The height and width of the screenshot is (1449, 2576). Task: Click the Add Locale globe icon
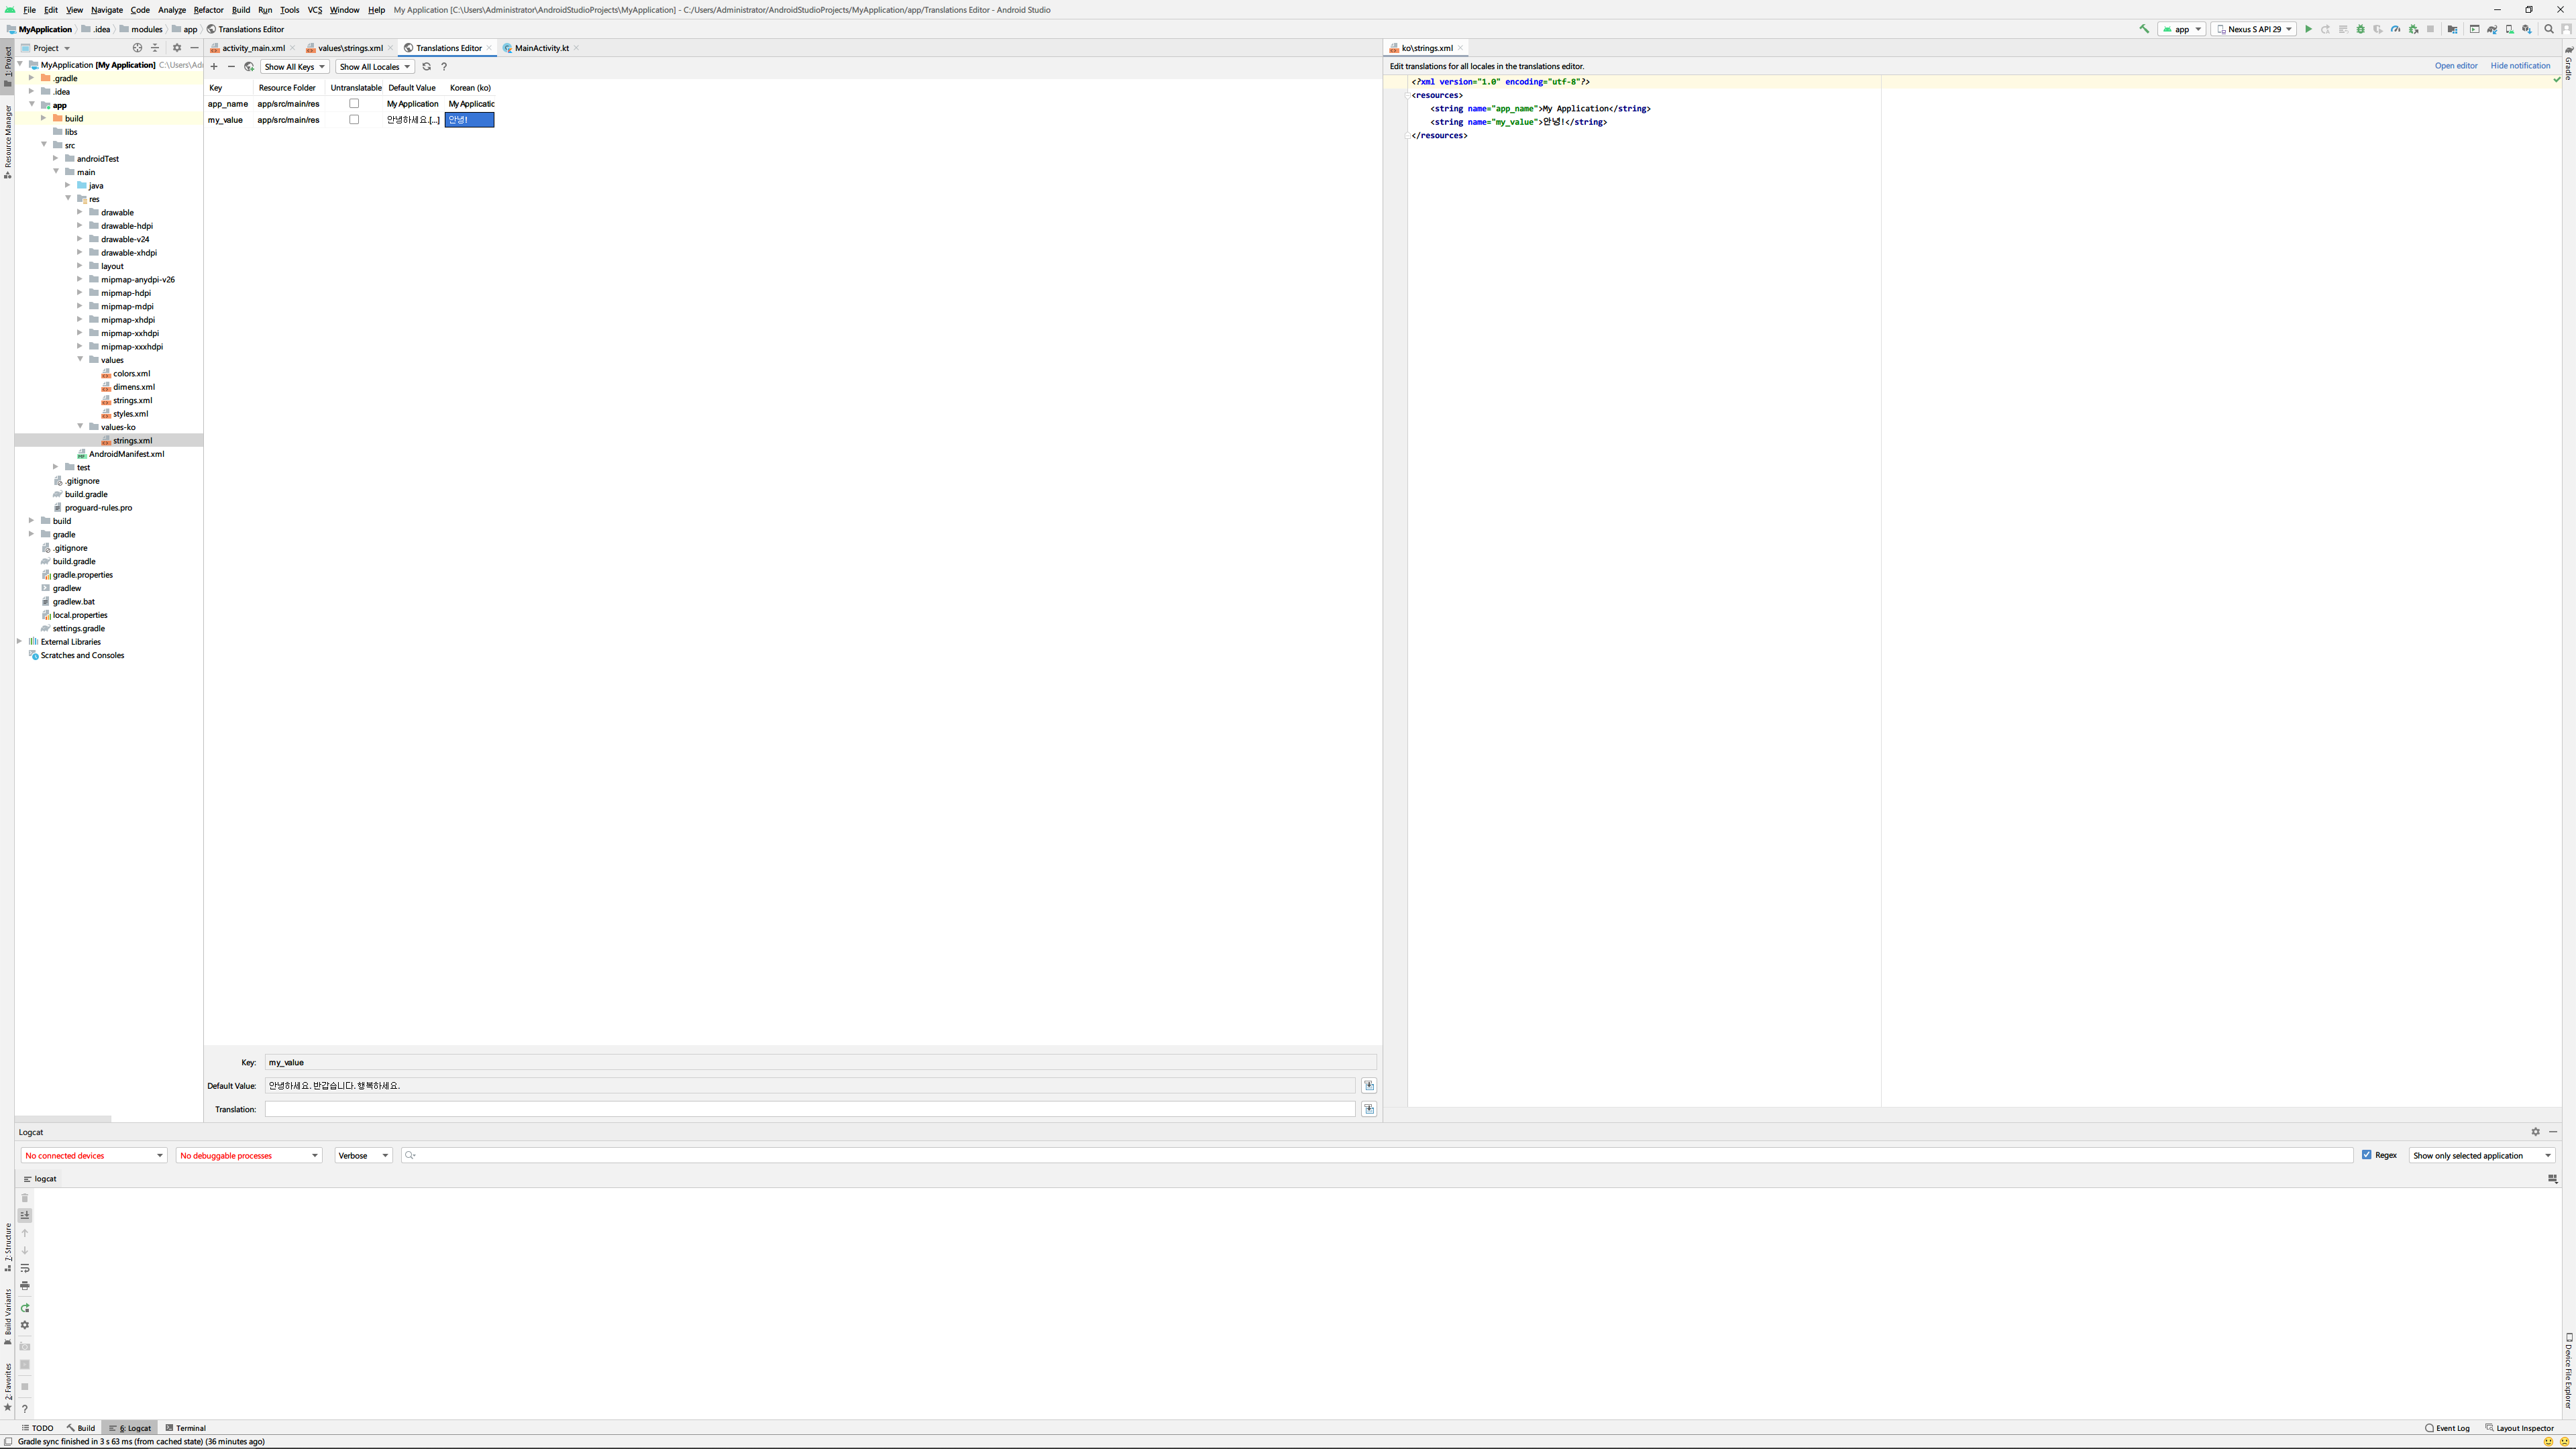[x=249, y=67]
